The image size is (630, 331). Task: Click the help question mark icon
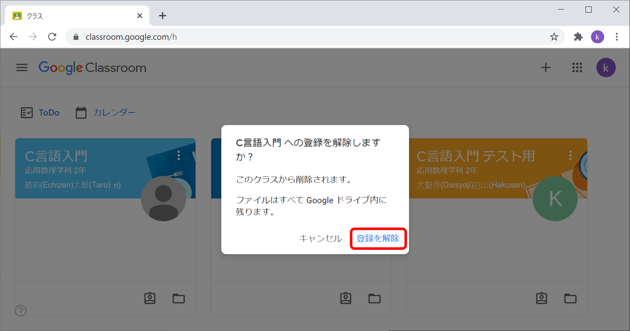click(21, 310)
